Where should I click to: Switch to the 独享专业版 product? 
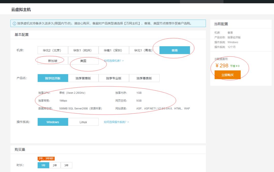(x=114, y=78)
